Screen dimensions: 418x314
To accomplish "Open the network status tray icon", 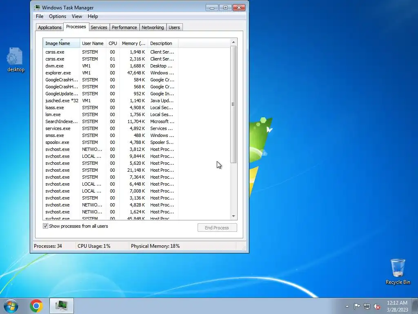I will [367, 306].
